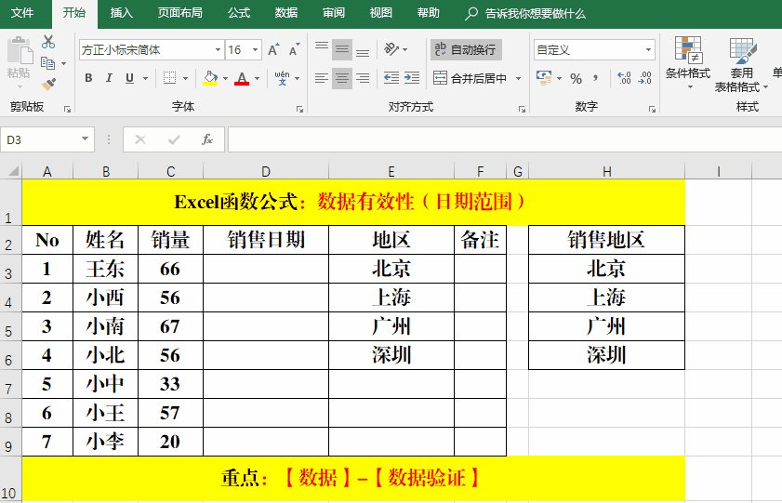782x503 pixels.
Task: Toggle Bold formatting
Action: click(88, 78)
